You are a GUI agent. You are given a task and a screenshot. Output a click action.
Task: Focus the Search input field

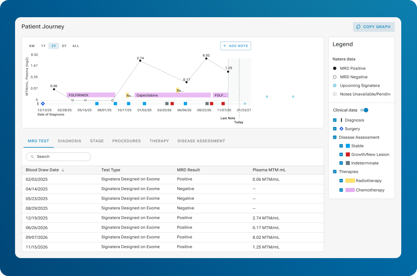(58, 157)
